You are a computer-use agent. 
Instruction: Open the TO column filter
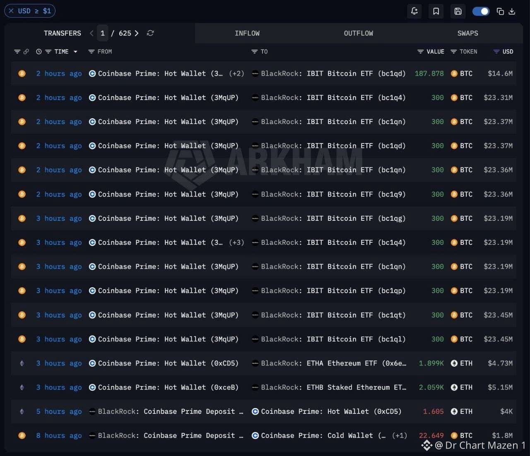(x=254, y=52)
